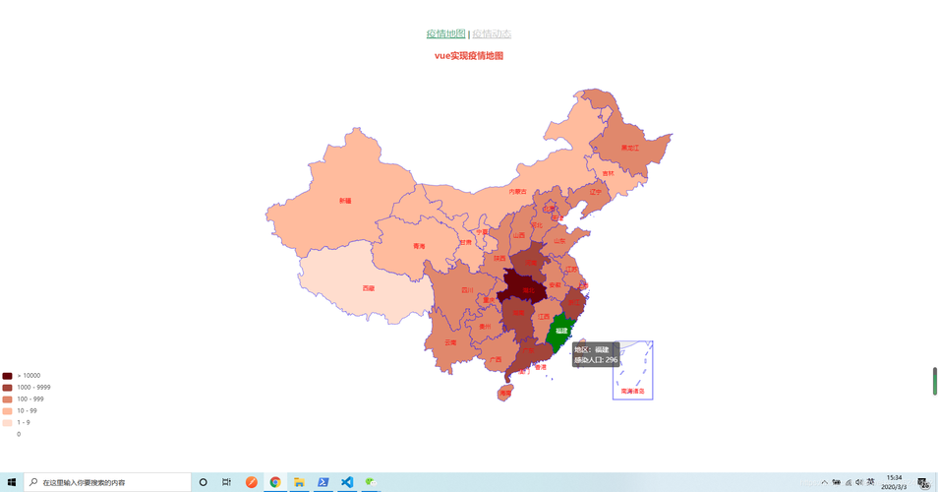Launch the orange Postman-style app in taskbar

(252, 482)
